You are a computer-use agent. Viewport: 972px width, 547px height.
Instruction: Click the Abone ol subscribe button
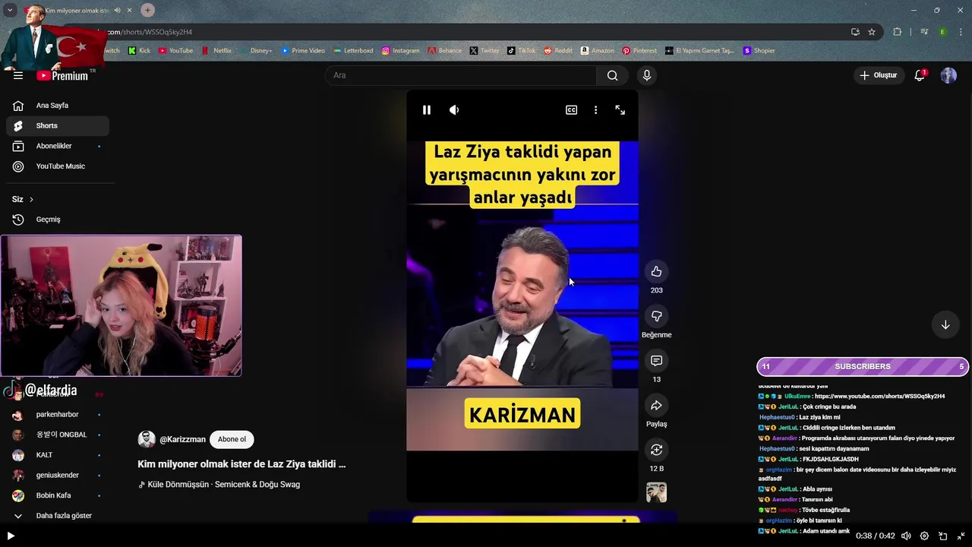coord(232,439)
